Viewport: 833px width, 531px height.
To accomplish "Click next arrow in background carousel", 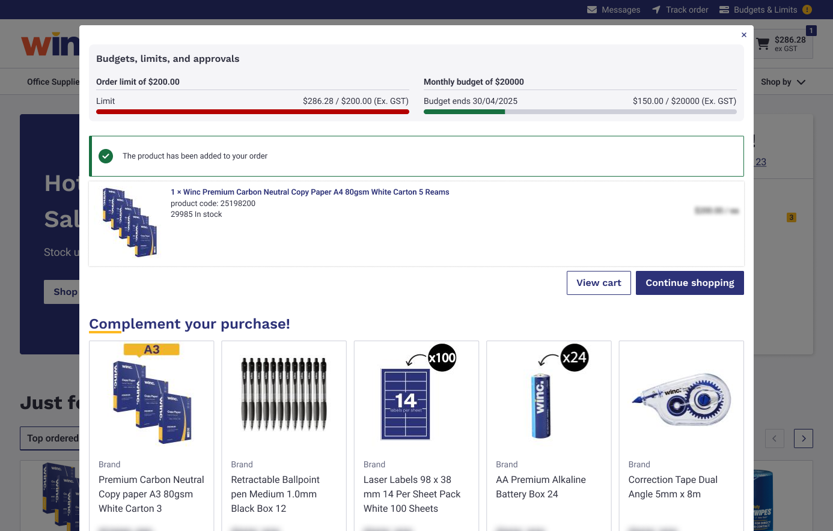I will pos(804,438).
